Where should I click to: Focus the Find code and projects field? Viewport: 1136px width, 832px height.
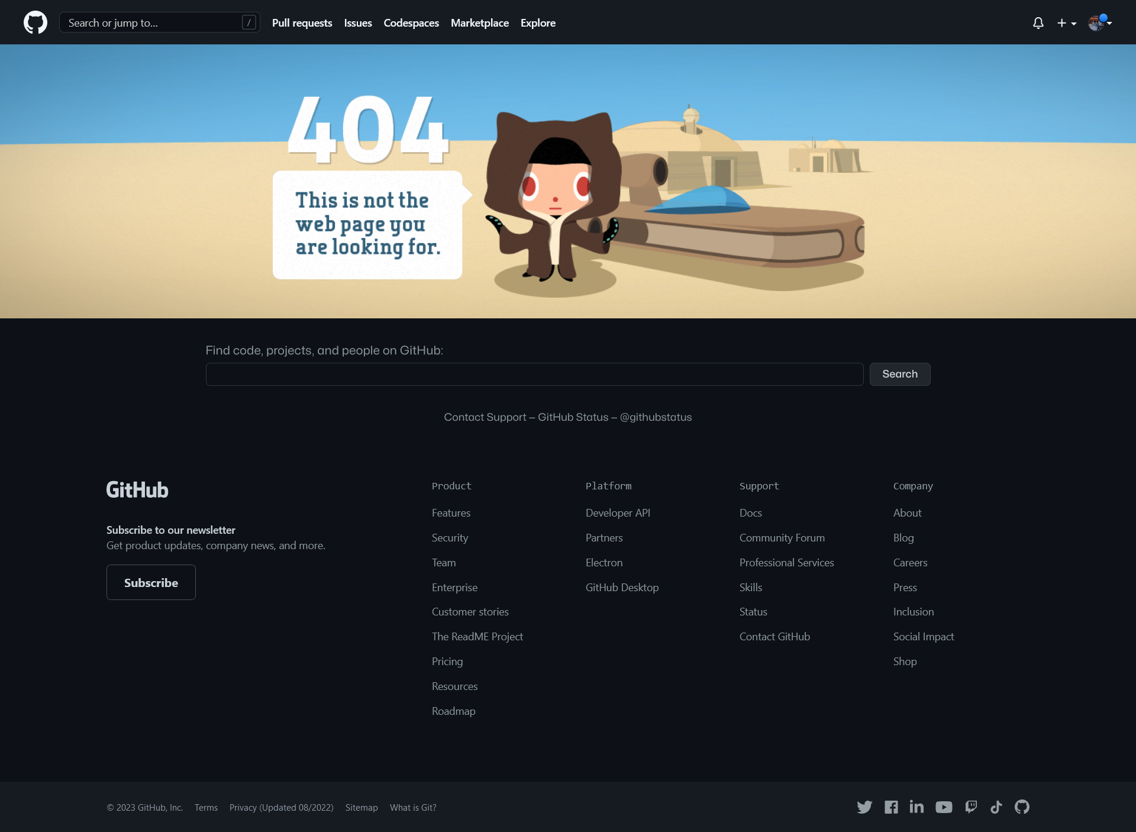pos(534,374)
